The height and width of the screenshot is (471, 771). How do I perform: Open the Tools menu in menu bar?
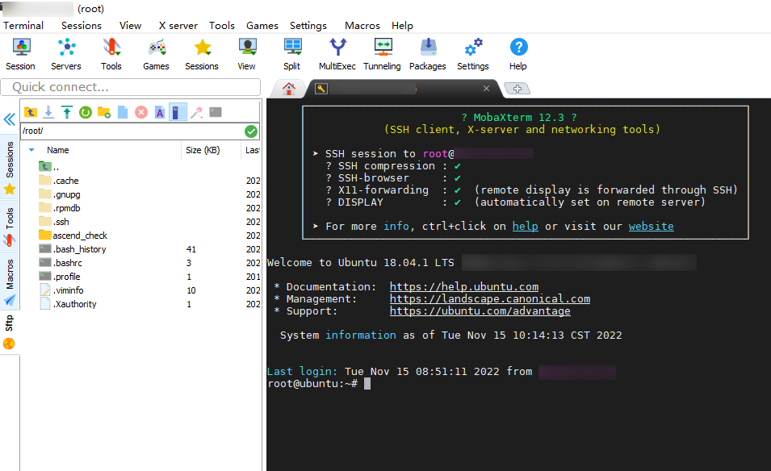pos(222,26)
